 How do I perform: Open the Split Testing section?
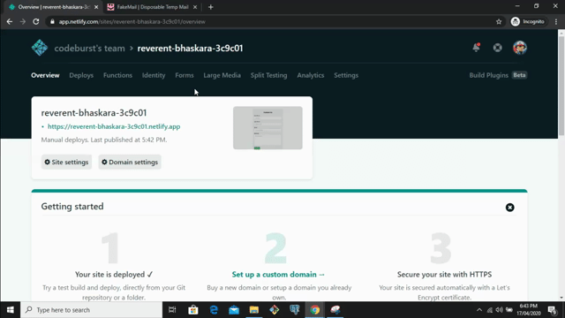268,75
